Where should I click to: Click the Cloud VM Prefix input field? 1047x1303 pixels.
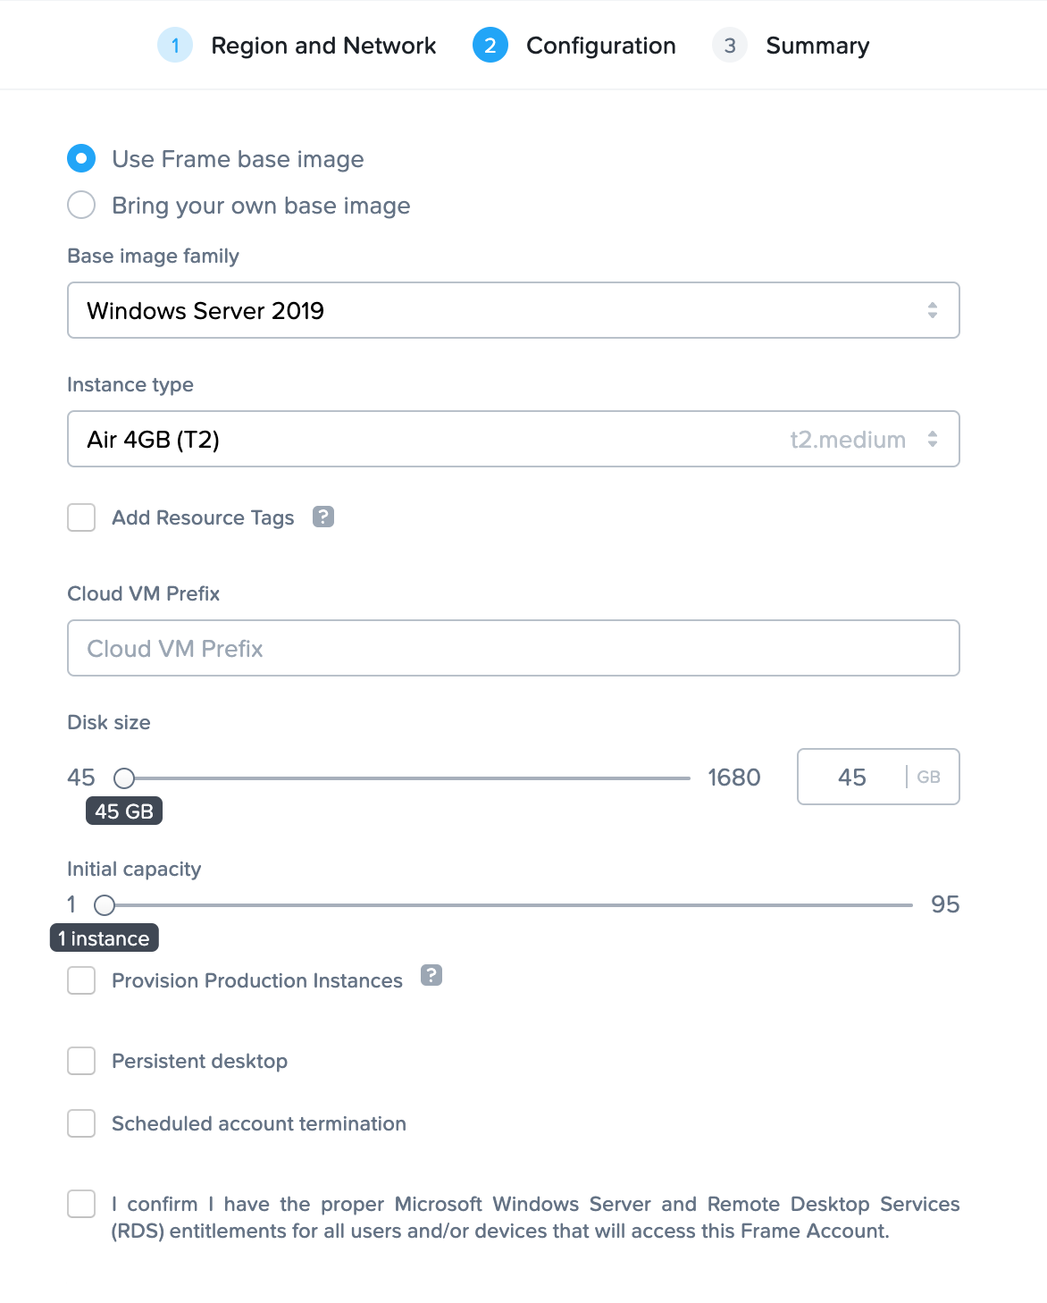point(514,648)
